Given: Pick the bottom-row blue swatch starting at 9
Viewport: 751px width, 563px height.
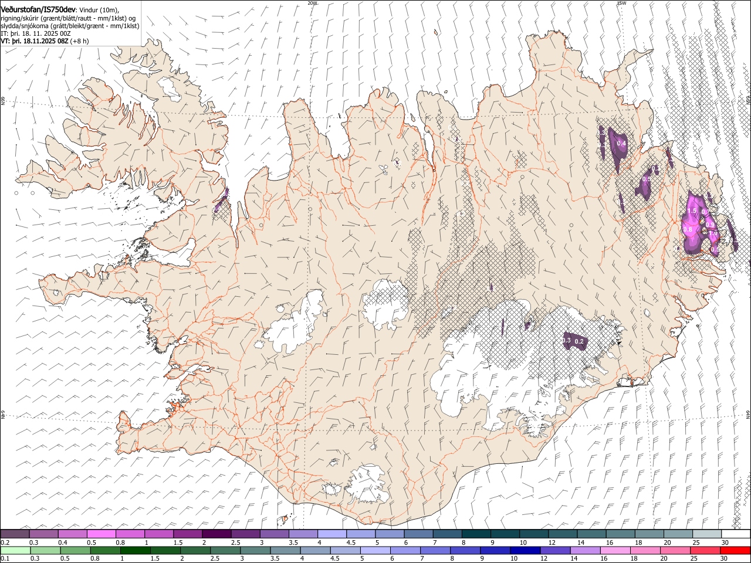Looking at the screenshot, I should (495, 550).
